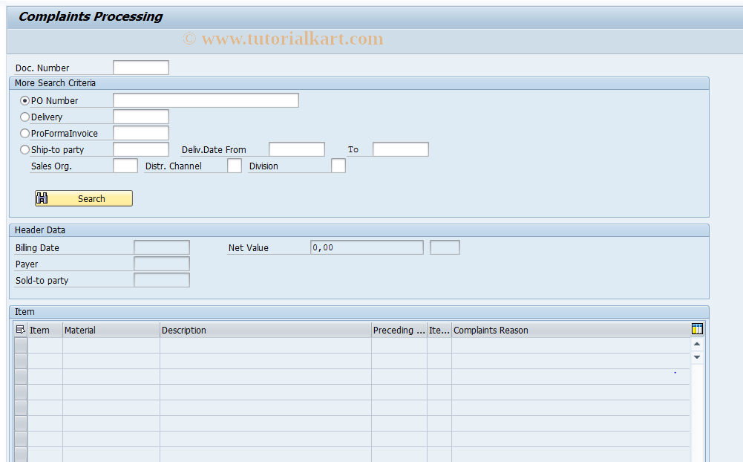Click the Deliv.Date From input field
743x462 pixels.
tap(297, 149)
